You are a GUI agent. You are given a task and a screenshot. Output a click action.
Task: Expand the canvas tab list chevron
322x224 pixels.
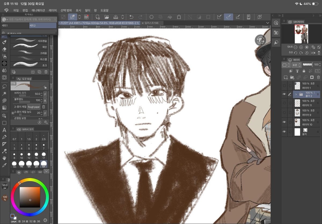tap(268, 23)
